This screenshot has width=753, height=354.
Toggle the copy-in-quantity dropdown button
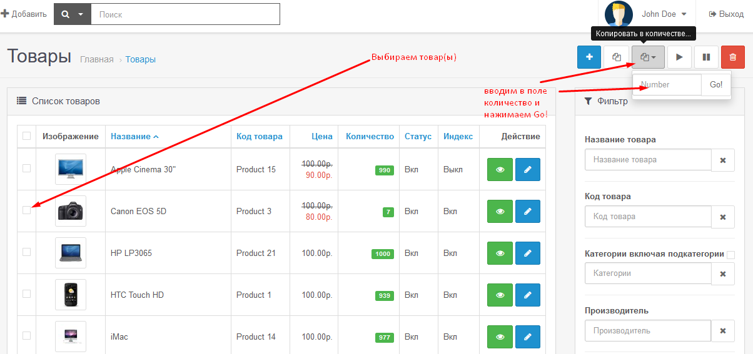pyautogui.click(x=648, y=57)
